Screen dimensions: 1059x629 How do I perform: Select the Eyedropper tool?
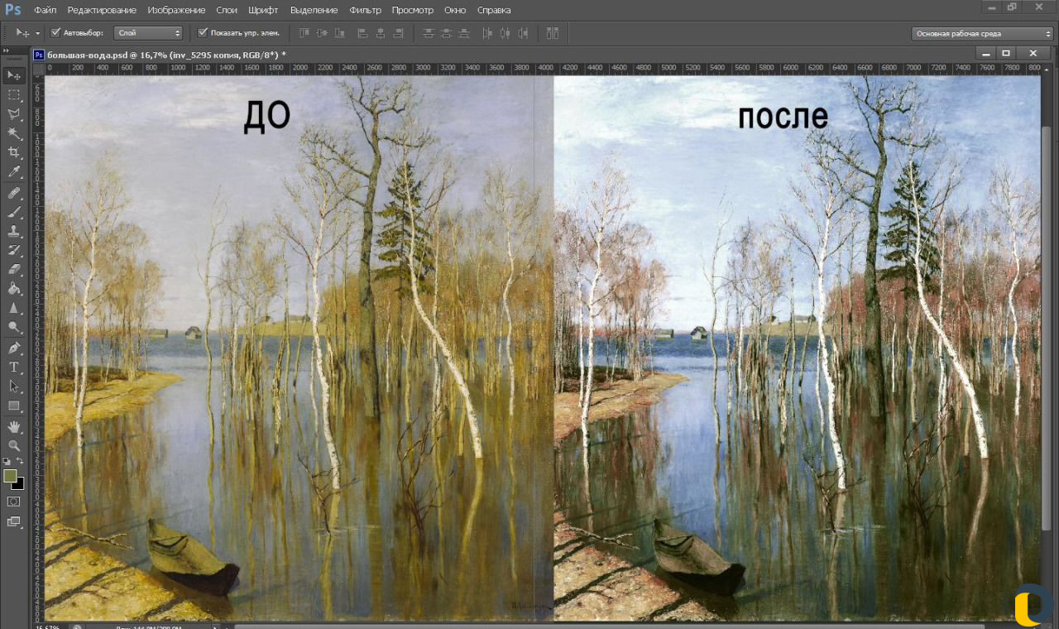coord(14,172)
